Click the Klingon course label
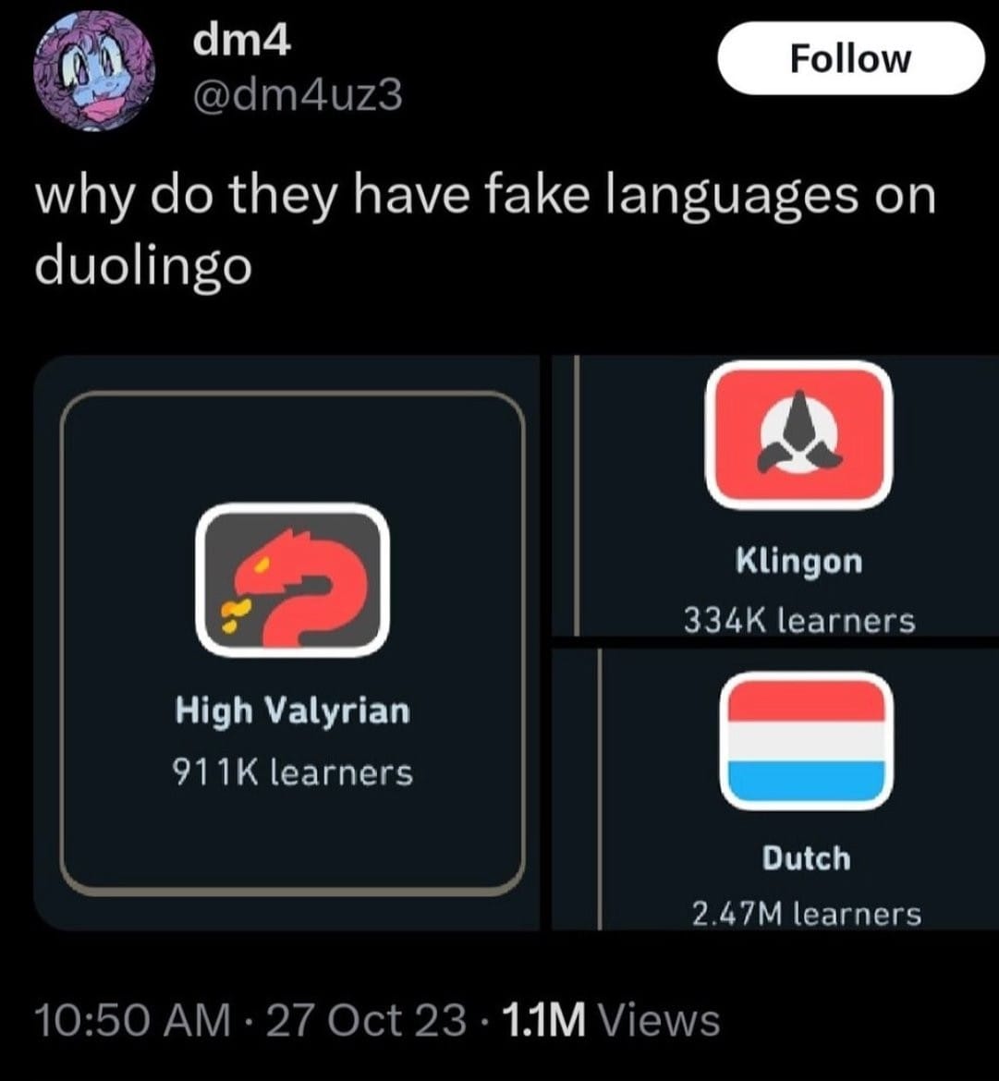Image resolution: width=999 pixels, height=1081 pixels. [x=799, y=561]
